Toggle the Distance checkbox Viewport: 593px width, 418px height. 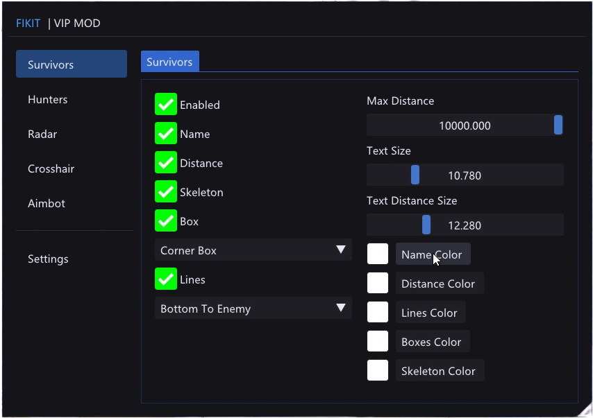click(x=166, y=162)
